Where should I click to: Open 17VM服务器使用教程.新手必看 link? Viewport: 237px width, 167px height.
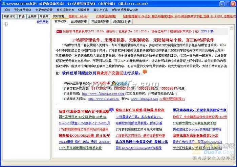tap(80, 148)
